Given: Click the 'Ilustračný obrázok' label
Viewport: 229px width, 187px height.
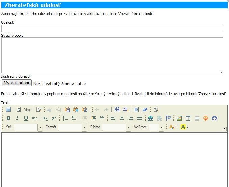Looking at the screenshot, I should (16, 76).
